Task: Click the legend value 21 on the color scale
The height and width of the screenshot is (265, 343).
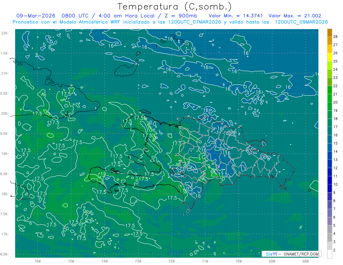Action: [x=336, y=94]
